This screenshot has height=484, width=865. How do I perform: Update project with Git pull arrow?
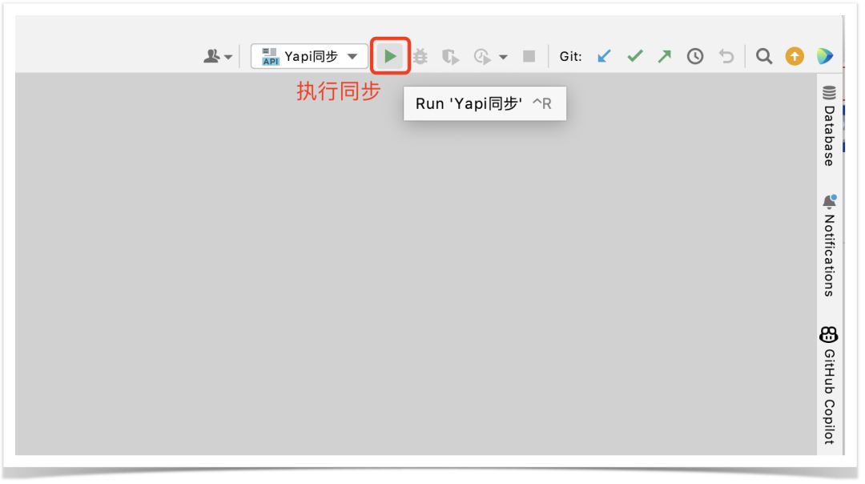[604, 56]
